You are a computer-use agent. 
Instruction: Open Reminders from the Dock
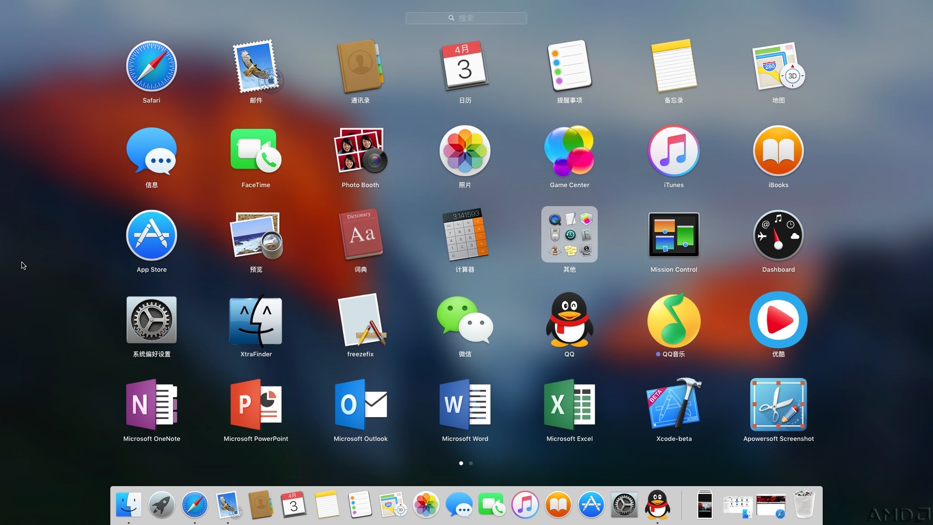[360, 505]
